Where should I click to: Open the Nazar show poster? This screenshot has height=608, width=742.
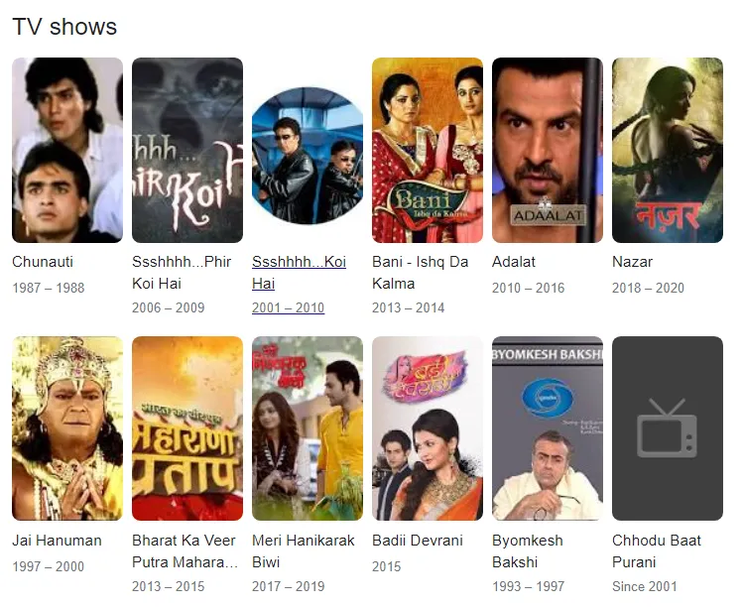[668, 150]
